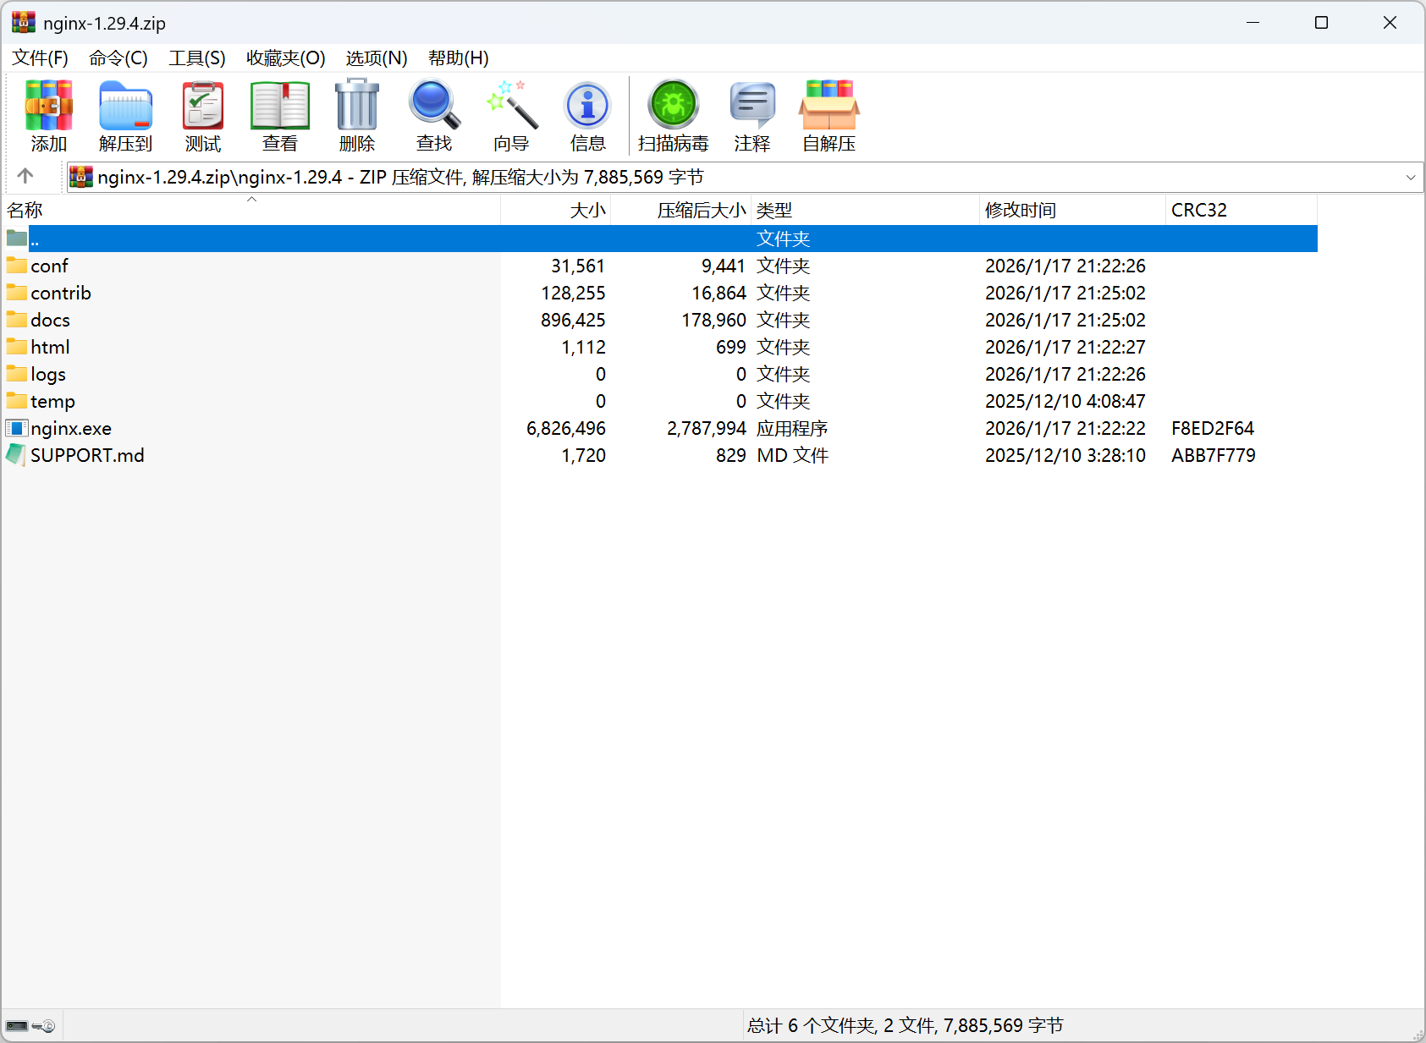This screenshot has height=1043, width=1426.
Task: Select the conf folder icon
Action: [x=17, y=266]
